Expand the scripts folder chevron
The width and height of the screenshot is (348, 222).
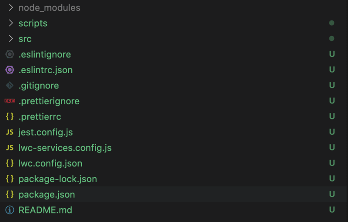(x=11, y=23)
